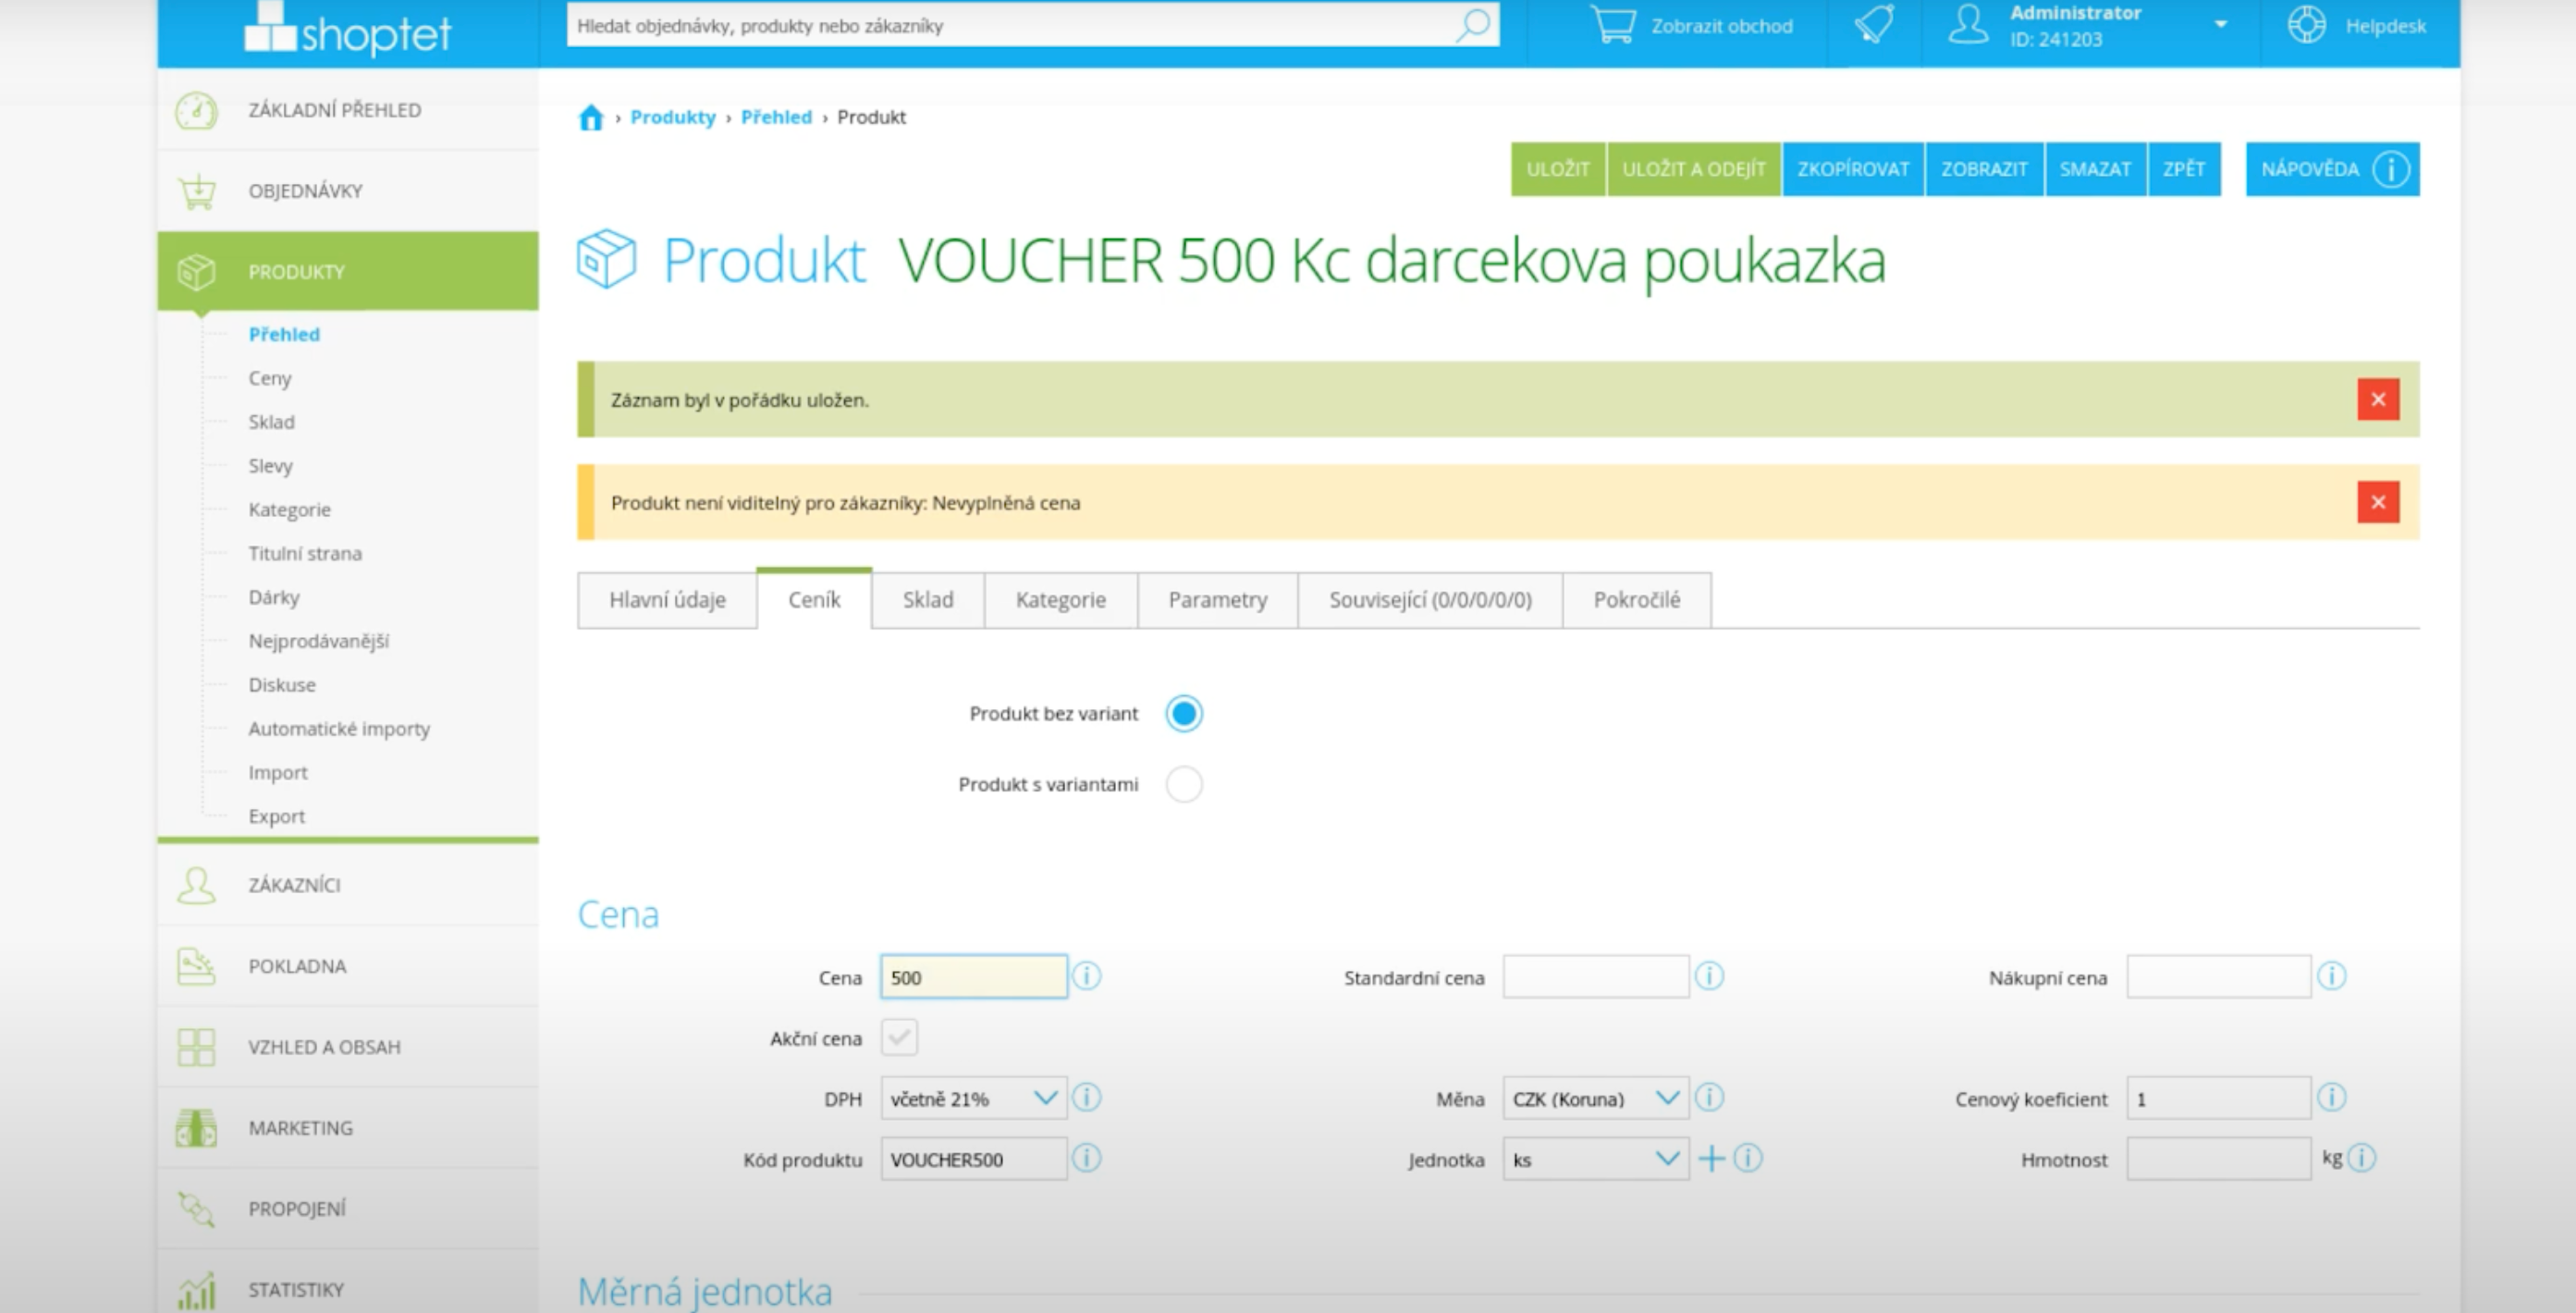Screen dimensions: 2576x1313
Task: Show info for Nákupní cena field
Action: [x=2331, y=976]
